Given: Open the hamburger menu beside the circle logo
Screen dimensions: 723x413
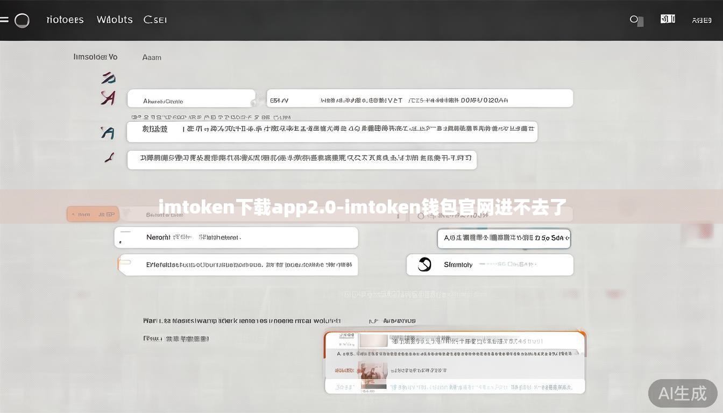Looking at the screenshot, I should tap(4, 20).
